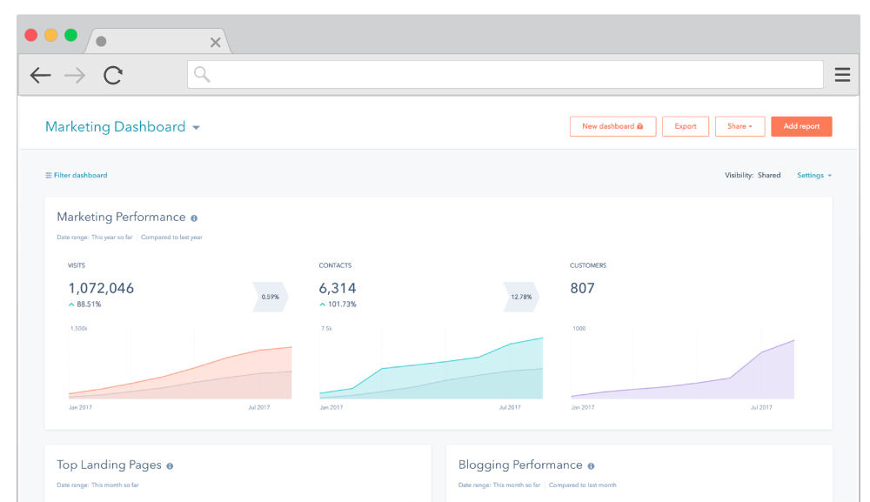This screenshot has width=870, height=502.
Task: Click the purple Customers area chart
Action: coord(682,370)
